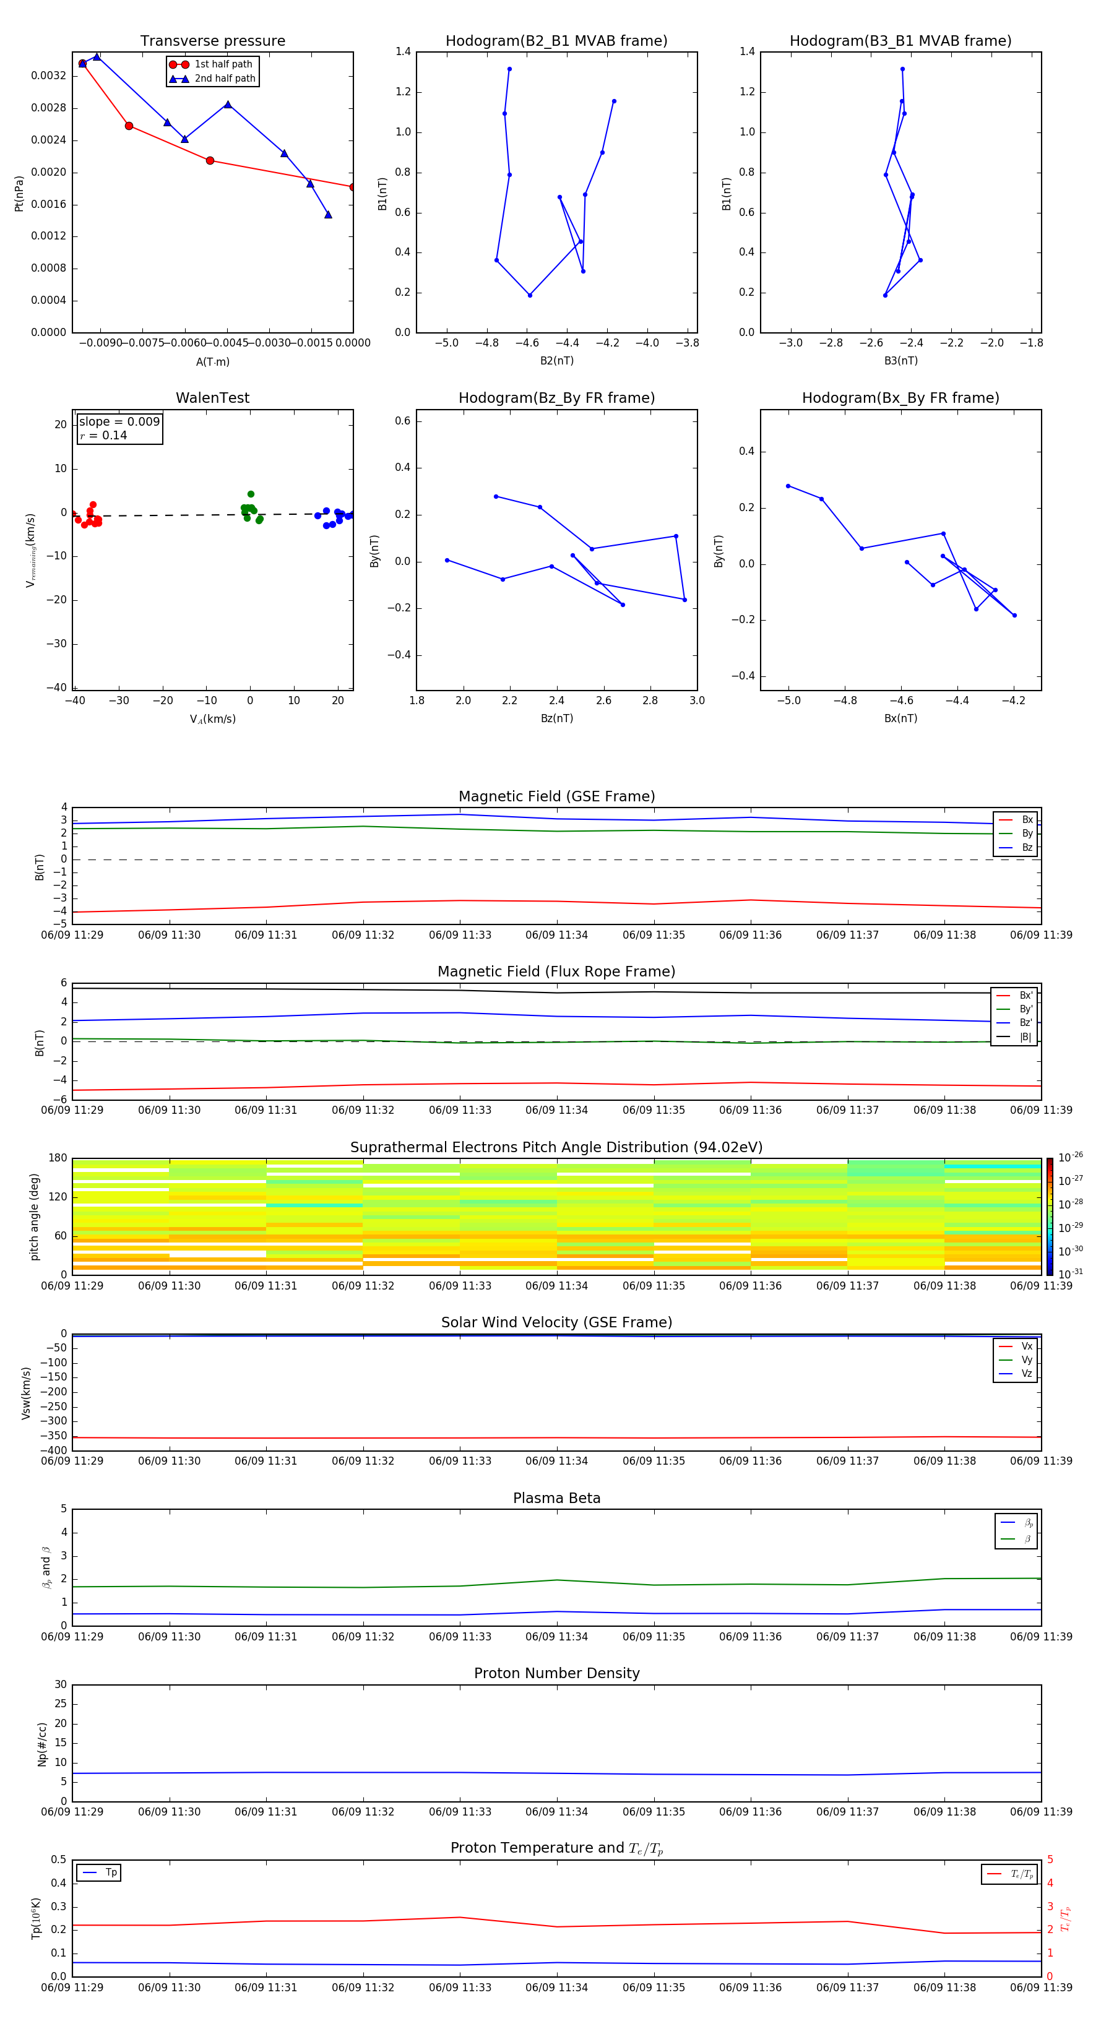Click '1st half path' legend entry
This screenshot has height=2042, width=1114.
pyautogui.click(x=212, y=64)
